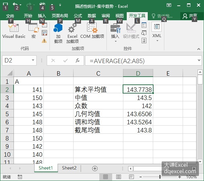
Task: Click the zoom slider handle
Action: pos(160,177)
